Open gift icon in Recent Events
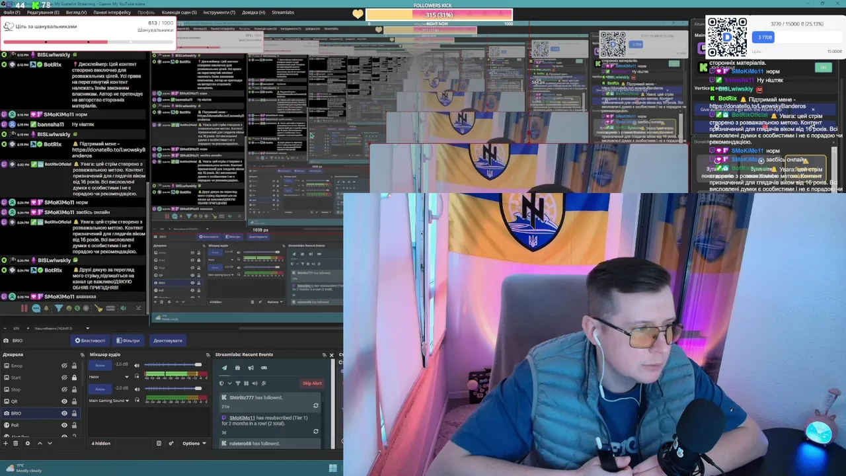 tap(237, 368)
